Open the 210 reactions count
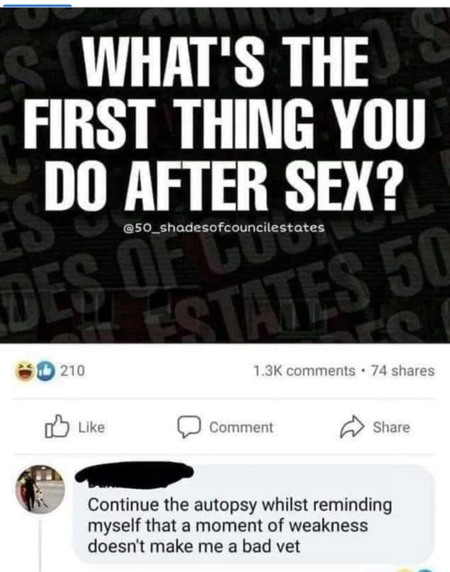 click(x=72, y=371)
